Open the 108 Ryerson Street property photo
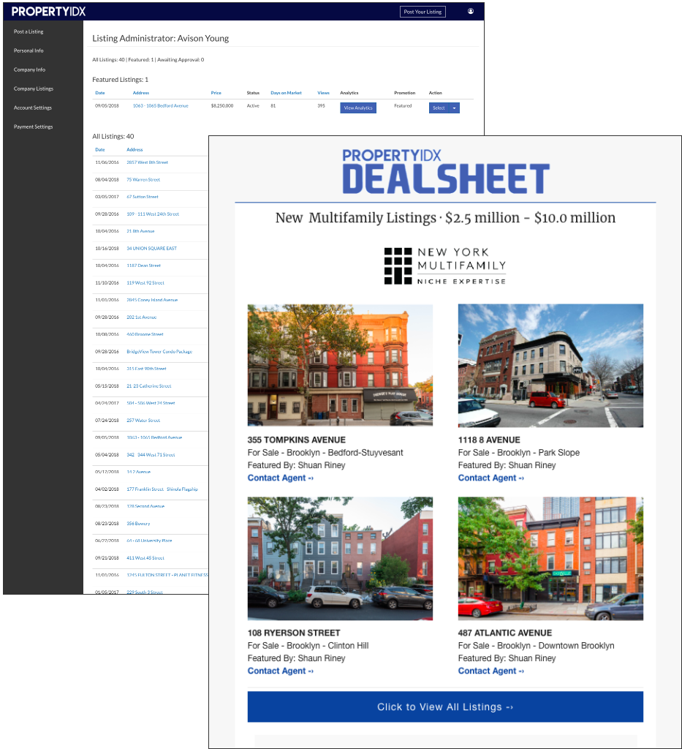 pyautogui.click(x=340, y=558)
